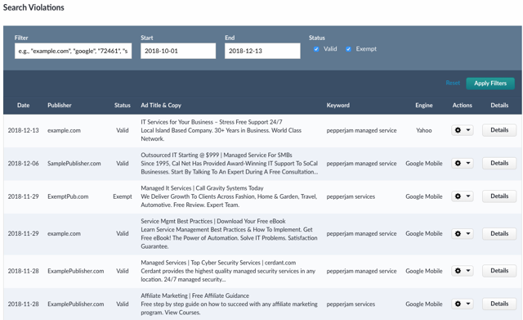Click the date 2018-12-13
523x320 pixels.
[24, 130]
